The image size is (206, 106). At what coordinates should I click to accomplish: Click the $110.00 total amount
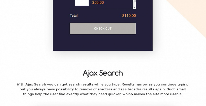[x=129, y=16]
